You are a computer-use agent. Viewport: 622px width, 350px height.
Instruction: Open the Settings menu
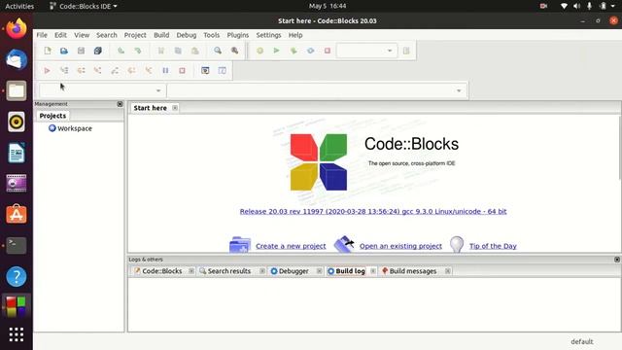(x=268, y=35)
